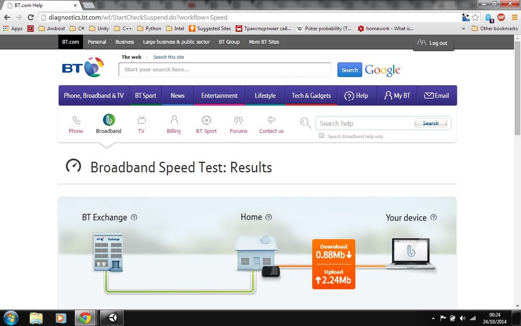Click the volume speaker tray icon
Image resolution: width=521 pixels, height=326 pixels.
pos(462,318)
